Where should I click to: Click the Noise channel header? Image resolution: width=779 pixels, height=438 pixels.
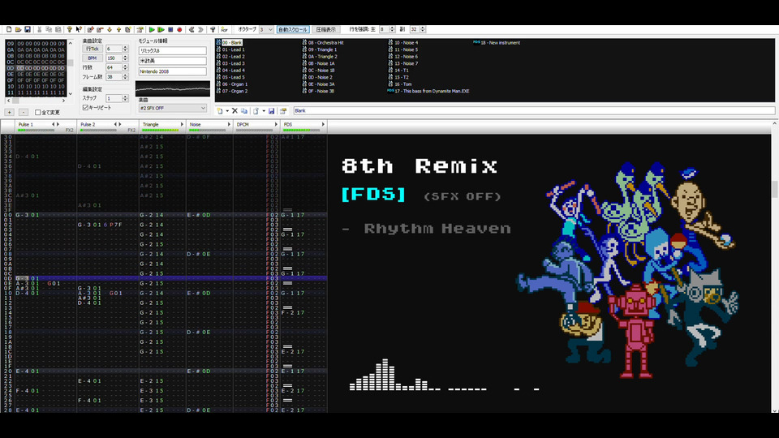(209, 127)
